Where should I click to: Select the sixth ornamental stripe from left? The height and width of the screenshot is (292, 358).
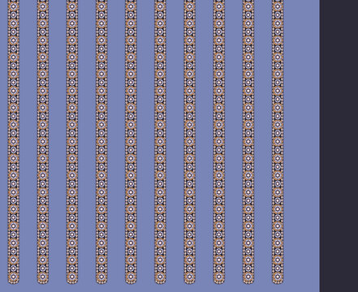coord(160,142)
